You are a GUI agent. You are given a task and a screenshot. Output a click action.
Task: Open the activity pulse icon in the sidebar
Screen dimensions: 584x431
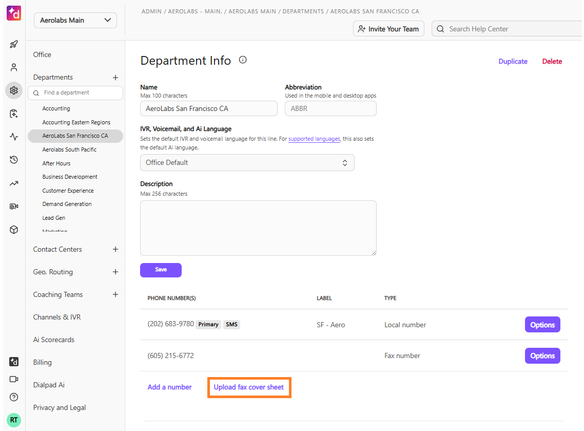[x=14, y=137]
